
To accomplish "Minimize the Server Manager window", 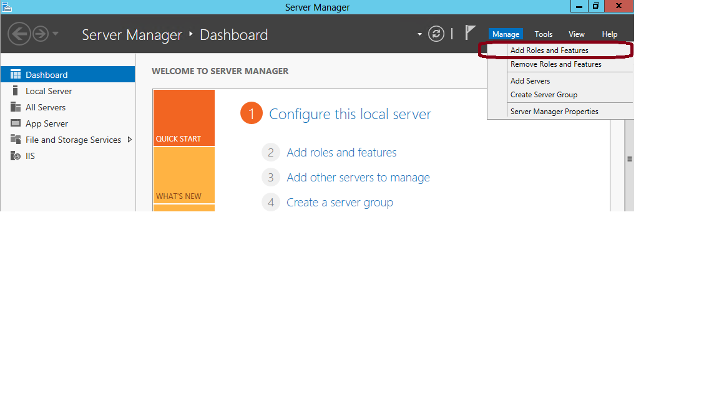I will click(579, 6).
